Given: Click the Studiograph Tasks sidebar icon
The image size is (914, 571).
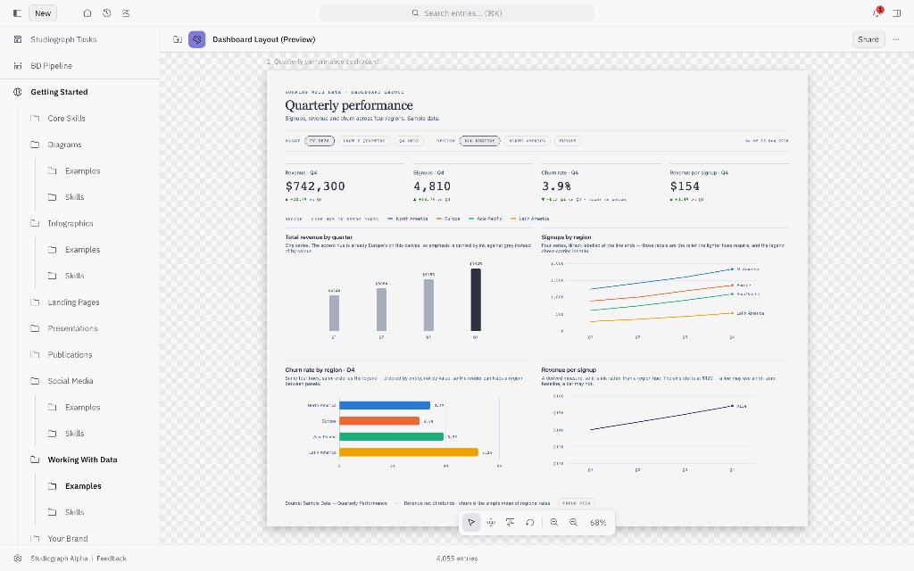Looking at the screenshot, I should point(18,39).
